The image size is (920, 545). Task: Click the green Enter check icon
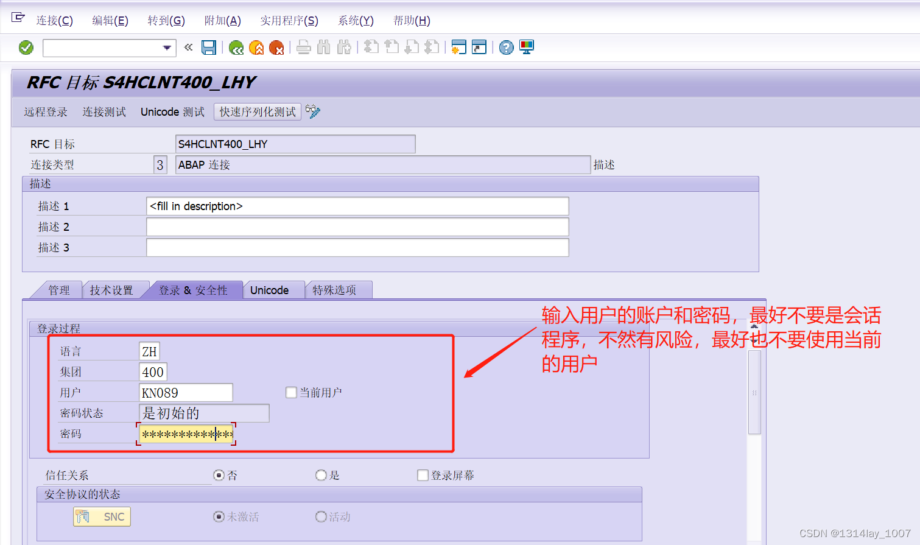(26, 47)
